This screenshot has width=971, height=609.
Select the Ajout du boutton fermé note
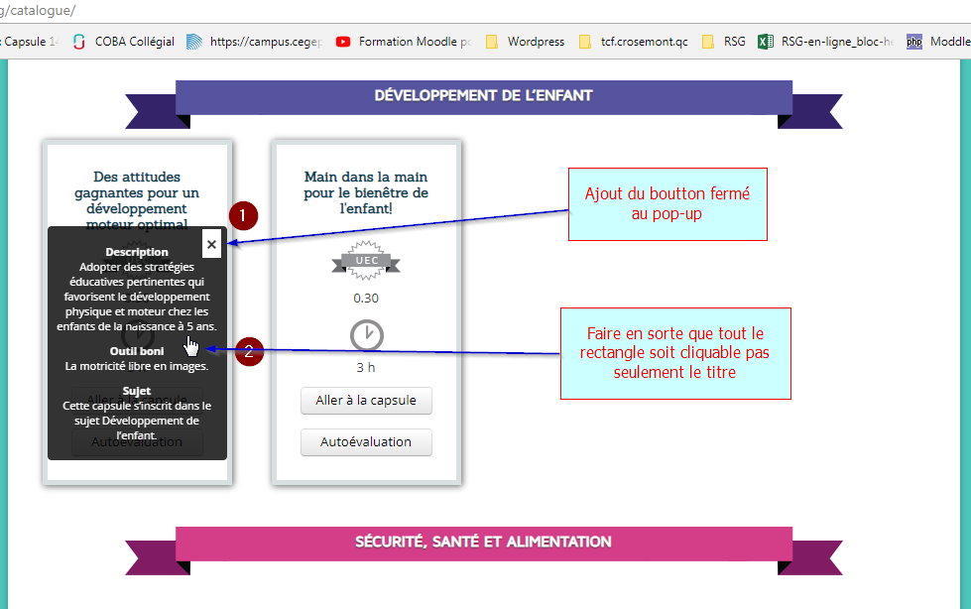667,203
